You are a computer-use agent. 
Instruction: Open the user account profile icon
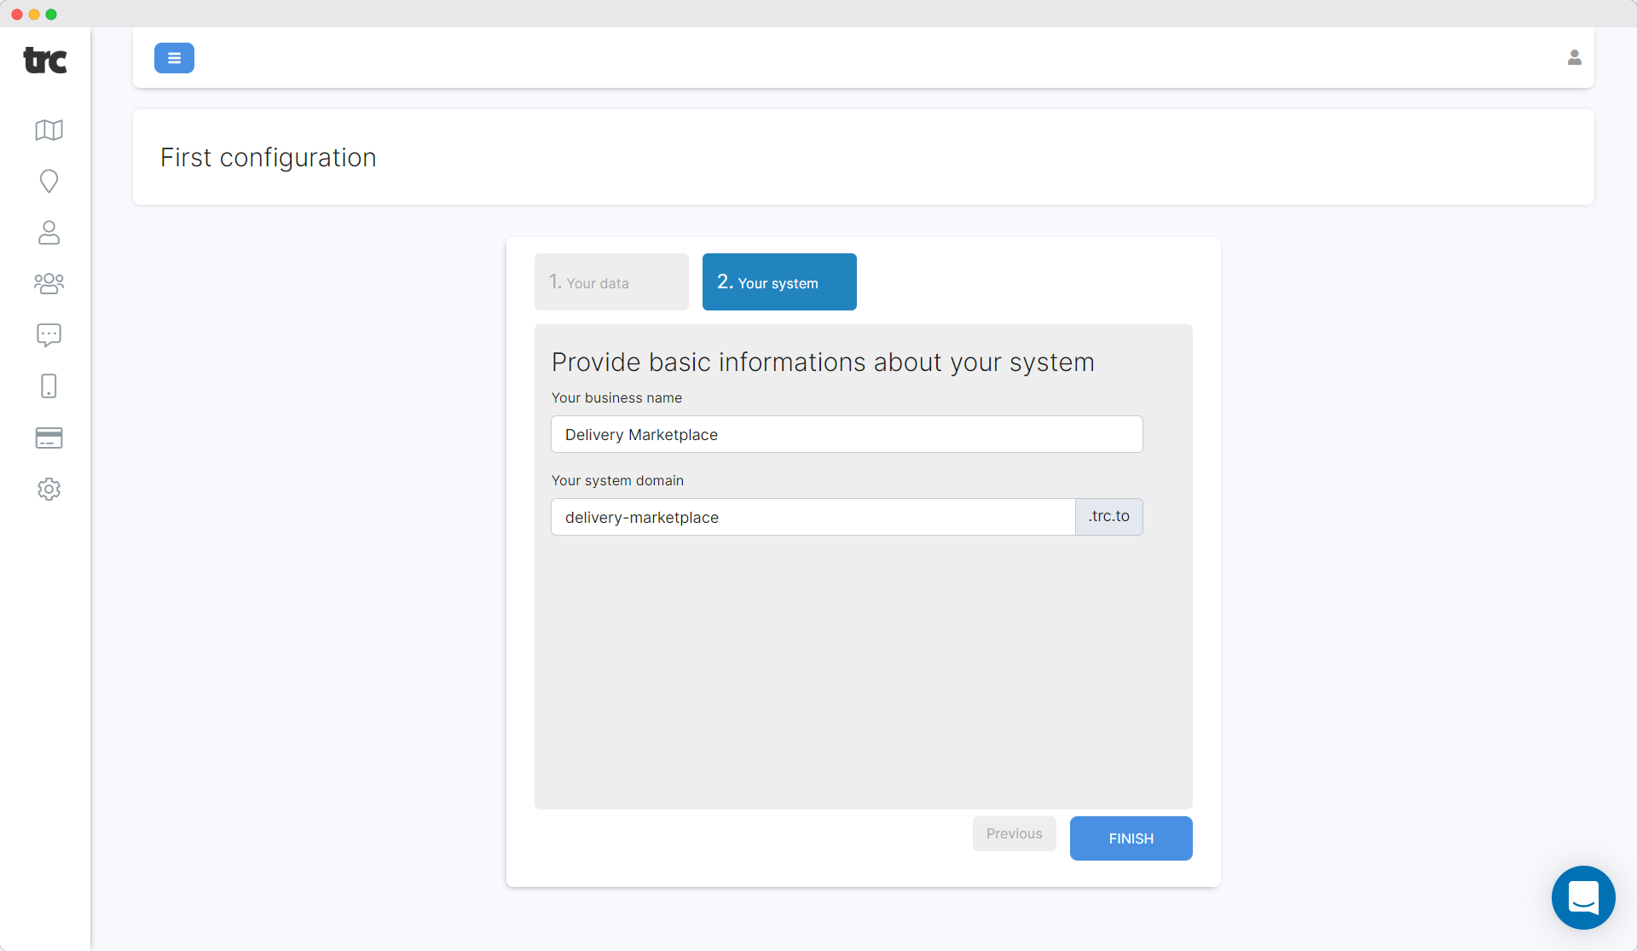[x=1574, y=57]
